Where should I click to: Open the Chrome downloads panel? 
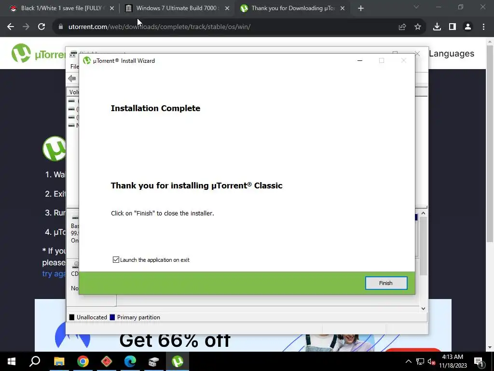[x=437, y=27]
